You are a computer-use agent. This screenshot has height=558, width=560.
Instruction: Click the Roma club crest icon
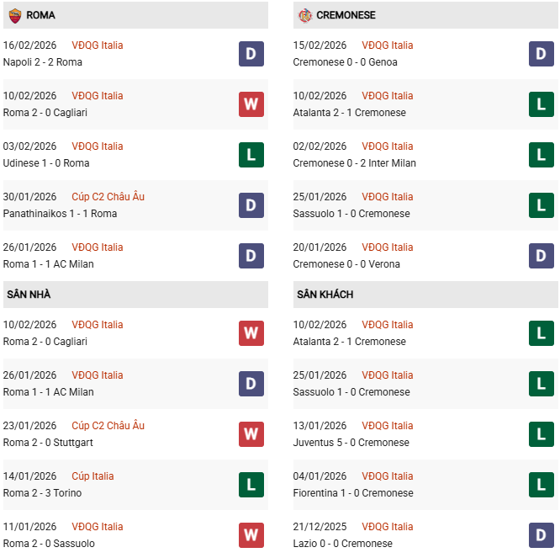(14, 15)
